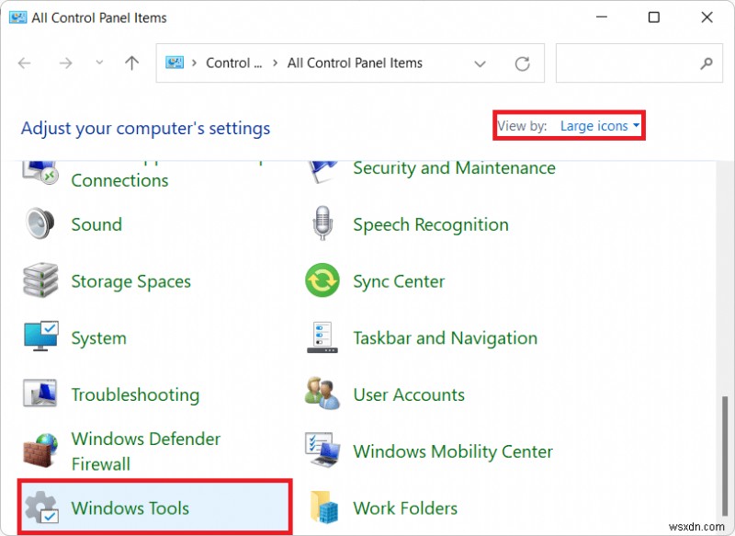The image size is (735, 536).
Task: Expand the View by Large icons dropdown
Action: (600, 126)
